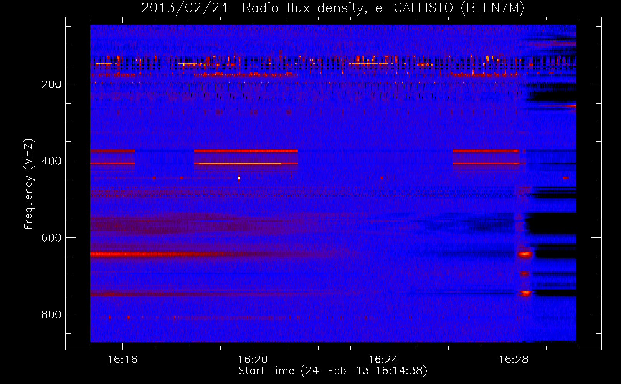Click the white spot near 450 MHz
The height and width of the screenshot is (384, 621).
pyautogui.click(x=239, y=178)
